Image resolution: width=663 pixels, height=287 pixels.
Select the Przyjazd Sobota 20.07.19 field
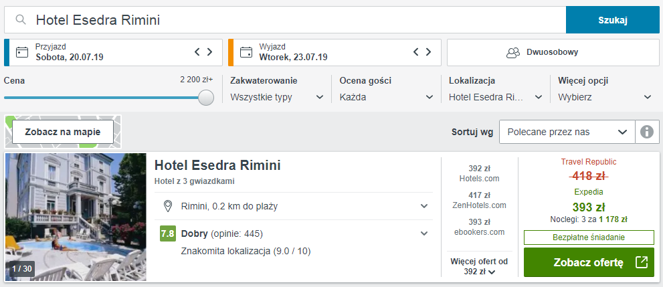click(x=113, y=52)
